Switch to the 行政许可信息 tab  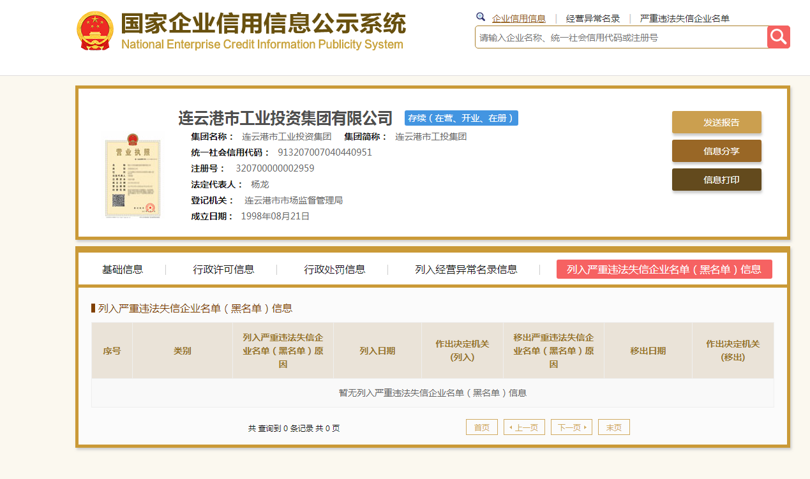click(223, 269)
